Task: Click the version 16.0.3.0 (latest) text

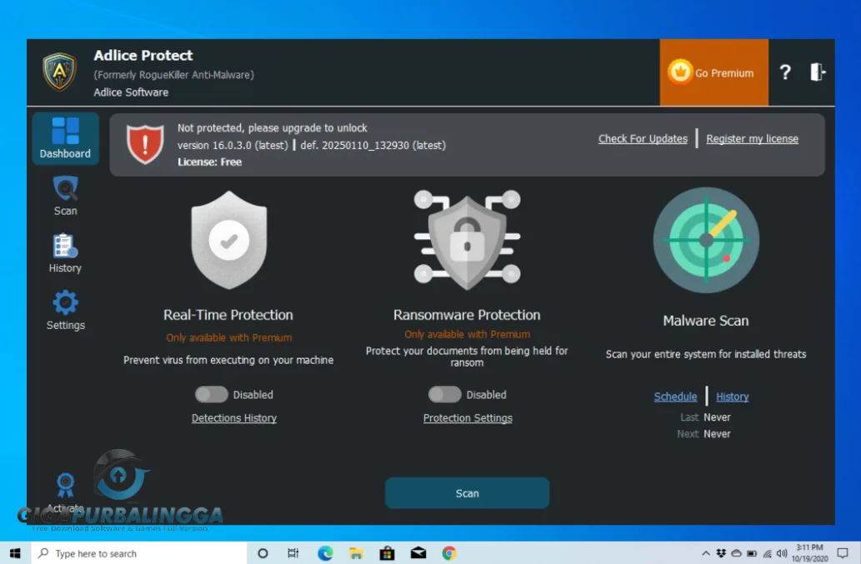Action: click(233, 146)
